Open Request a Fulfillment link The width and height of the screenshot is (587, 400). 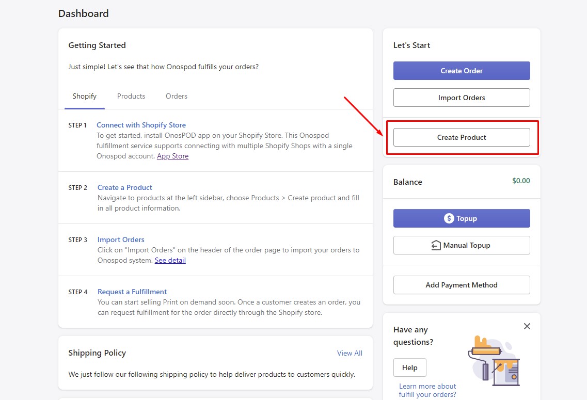[x=132, y=292]
